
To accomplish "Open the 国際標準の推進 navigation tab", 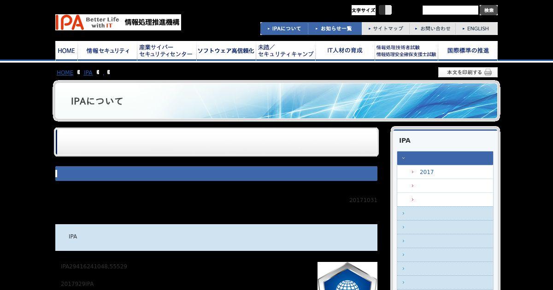I will click(x=468, y=51).
